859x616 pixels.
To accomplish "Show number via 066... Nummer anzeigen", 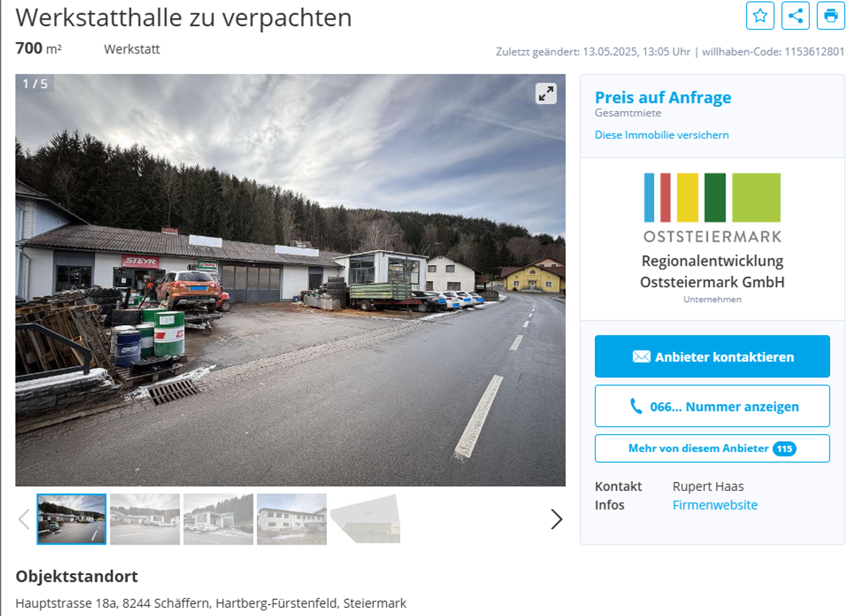I will click(x=712, y=406).
